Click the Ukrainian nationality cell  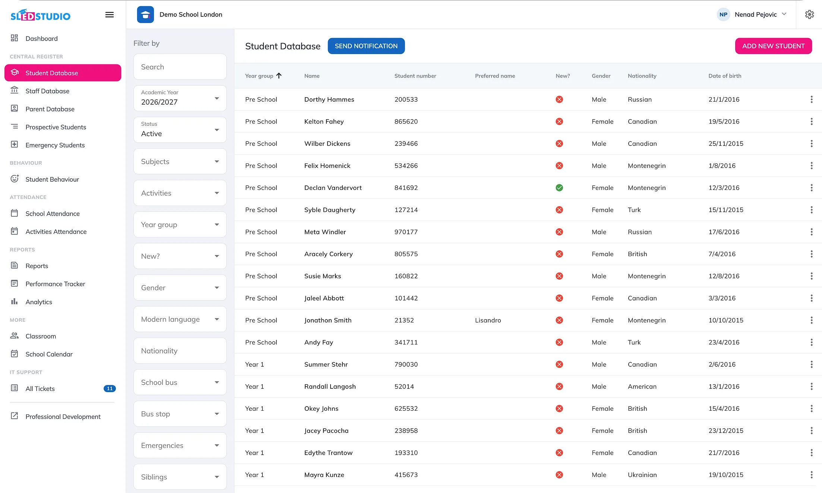pos(642,475)
